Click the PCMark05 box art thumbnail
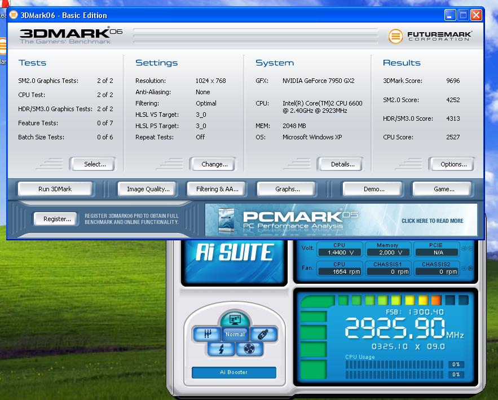This screenshot has height=400, width=498. [x=227, y=219]
